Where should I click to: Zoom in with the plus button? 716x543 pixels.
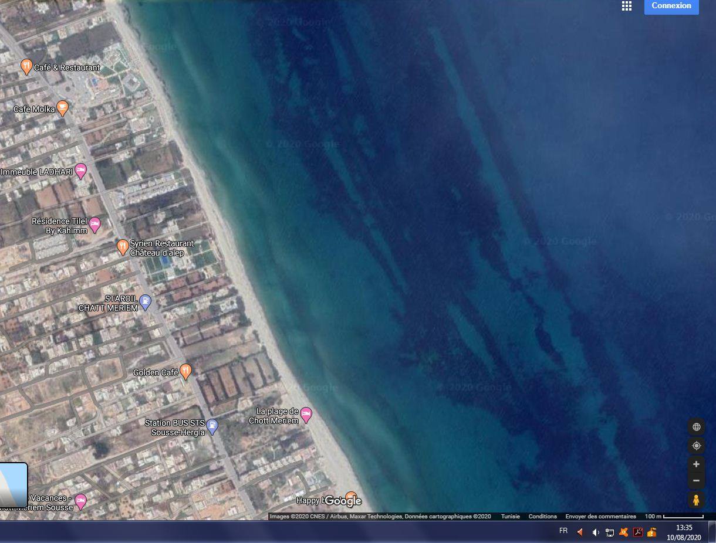point(696,464)
